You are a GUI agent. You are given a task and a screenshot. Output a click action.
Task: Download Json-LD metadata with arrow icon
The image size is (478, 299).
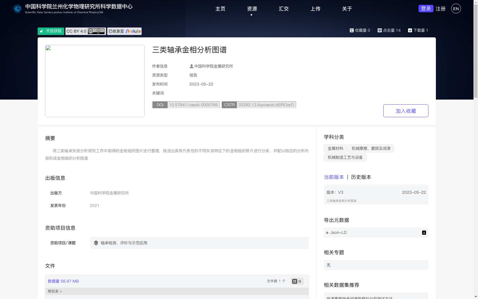point(424,233)
